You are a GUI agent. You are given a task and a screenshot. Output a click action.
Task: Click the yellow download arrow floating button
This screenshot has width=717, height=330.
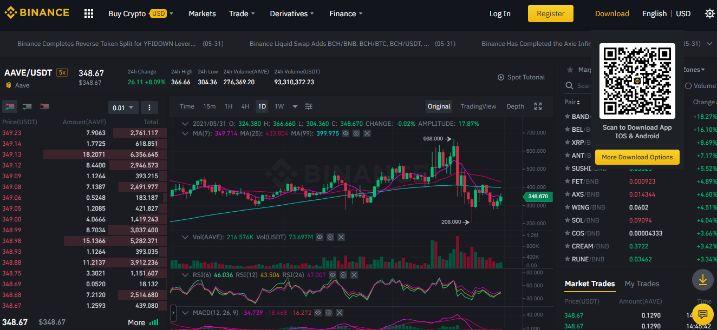(x=703, y=279)
